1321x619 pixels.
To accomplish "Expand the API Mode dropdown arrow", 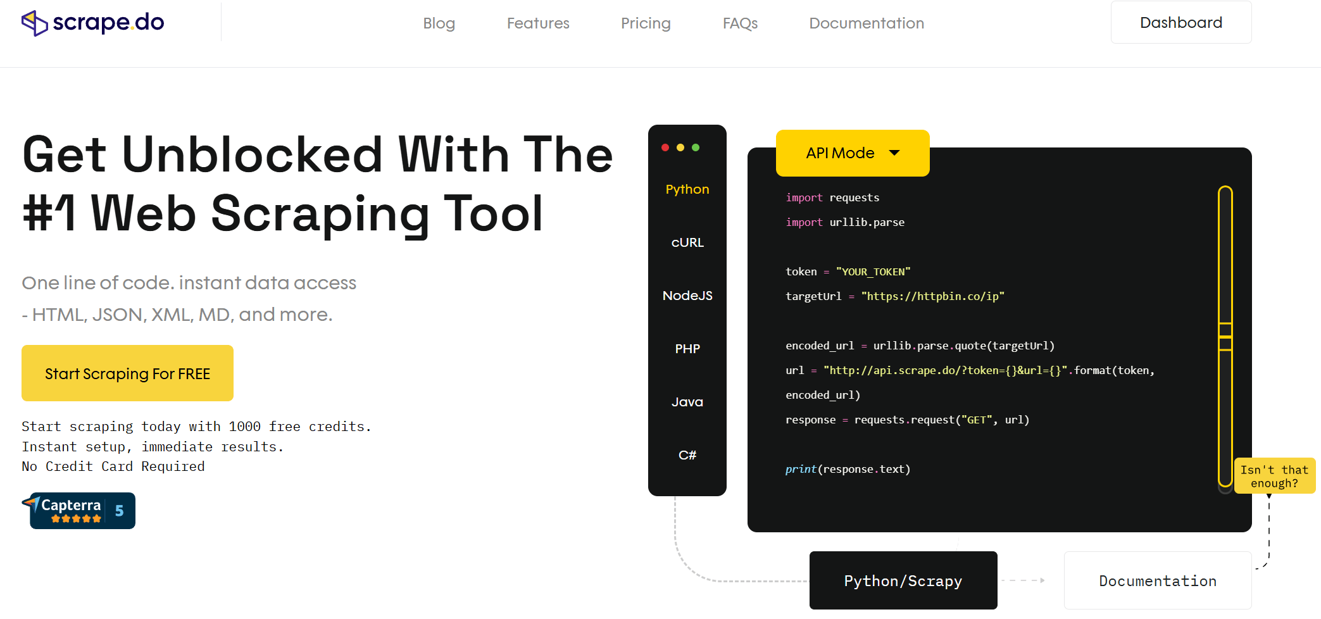I will [x=894, y=153].
